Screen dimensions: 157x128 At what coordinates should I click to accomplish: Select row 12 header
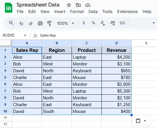(x=6, y=124)
